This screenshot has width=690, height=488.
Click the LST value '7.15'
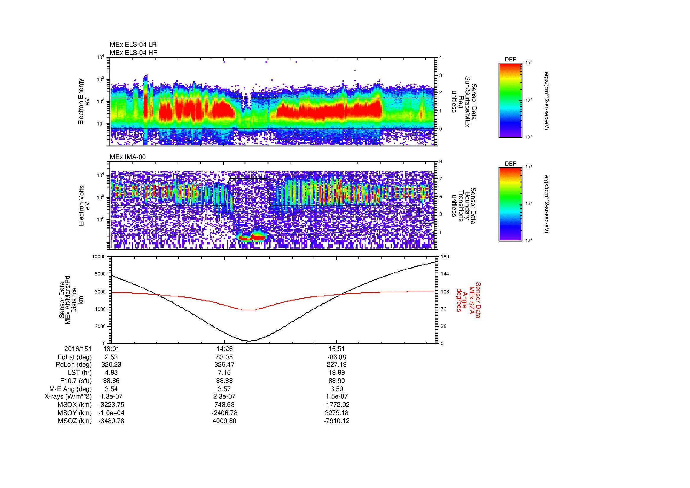click(x=224, y=373)
